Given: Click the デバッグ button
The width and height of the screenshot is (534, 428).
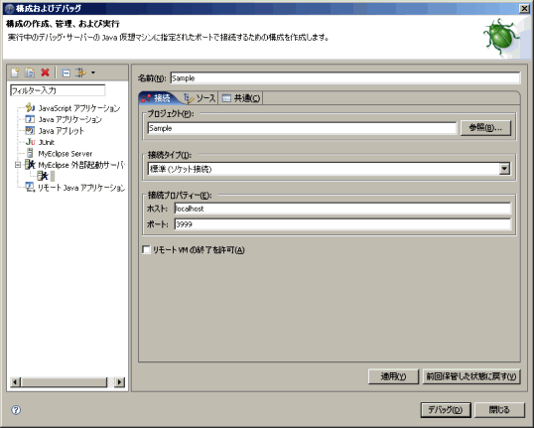Looking at the screenshot, I should tap(446, 409).
